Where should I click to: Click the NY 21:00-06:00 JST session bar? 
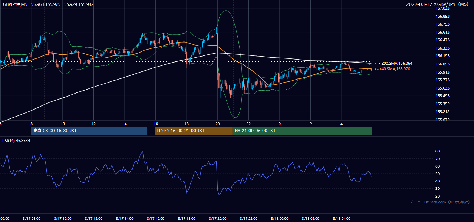click(x=302, y=131)
